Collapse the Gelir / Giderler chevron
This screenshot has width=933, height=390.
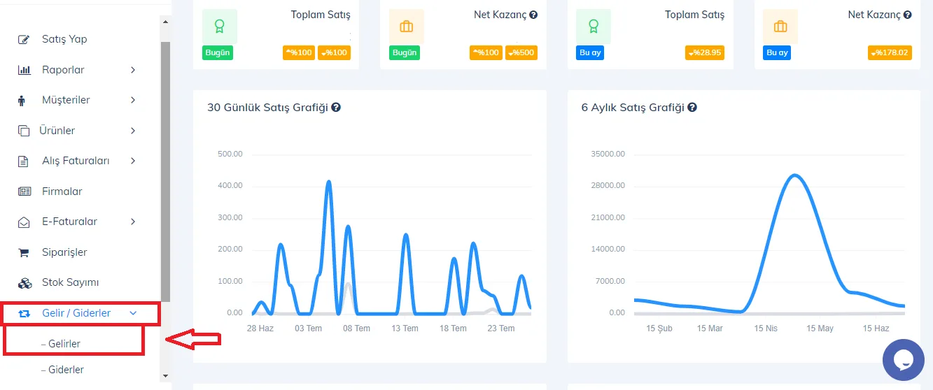click(133, 313)
